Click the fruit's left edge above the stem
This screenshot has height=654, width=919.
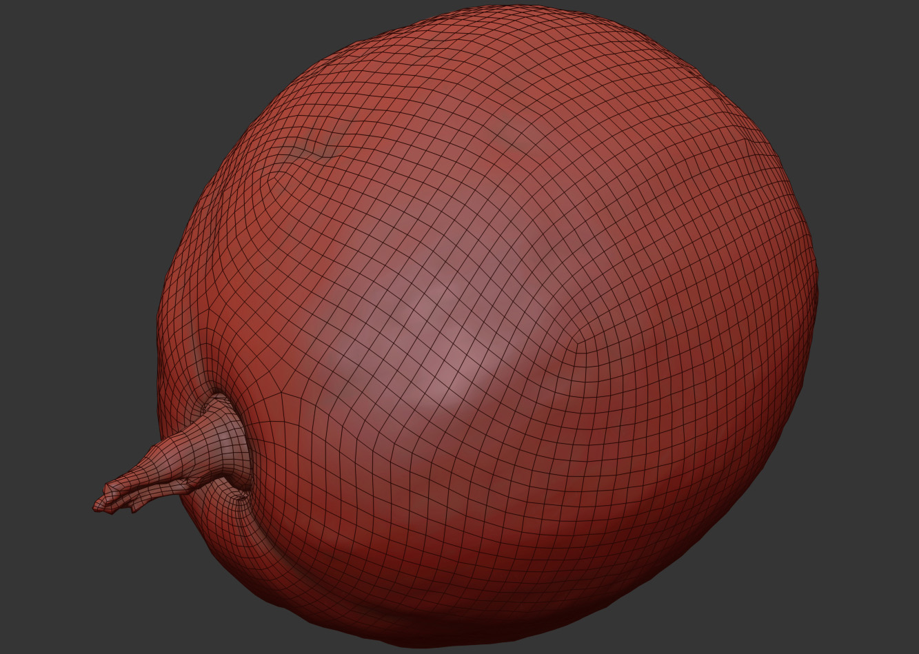point(165,310)
